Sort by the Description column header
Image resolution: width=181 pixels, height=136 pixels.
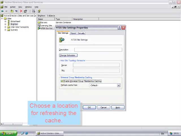(x=85, y=19)
